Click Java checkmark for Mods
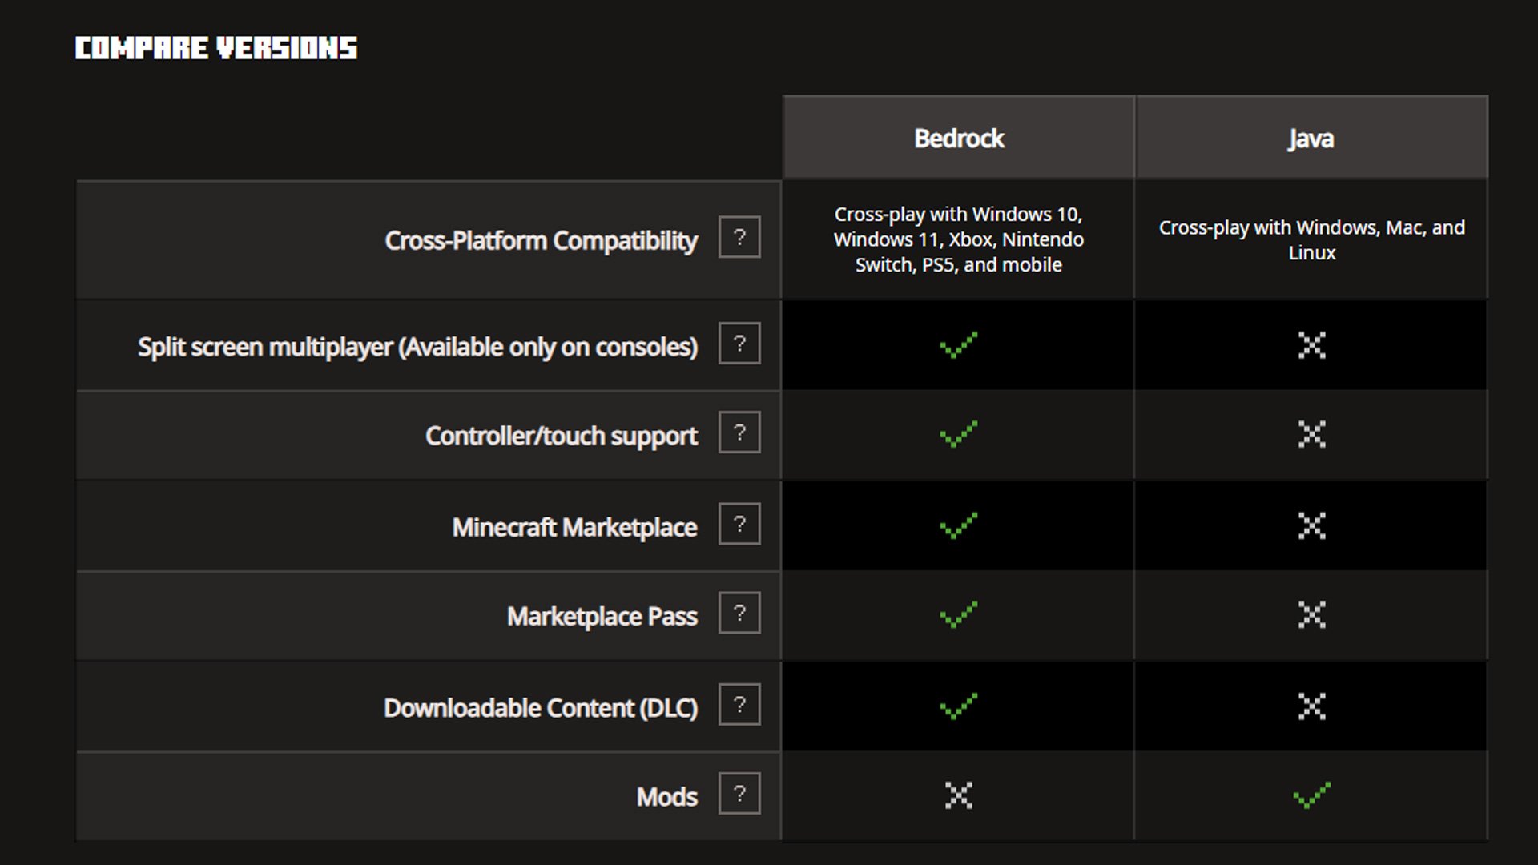1538x865 pixels. (x=1311, y=795)
